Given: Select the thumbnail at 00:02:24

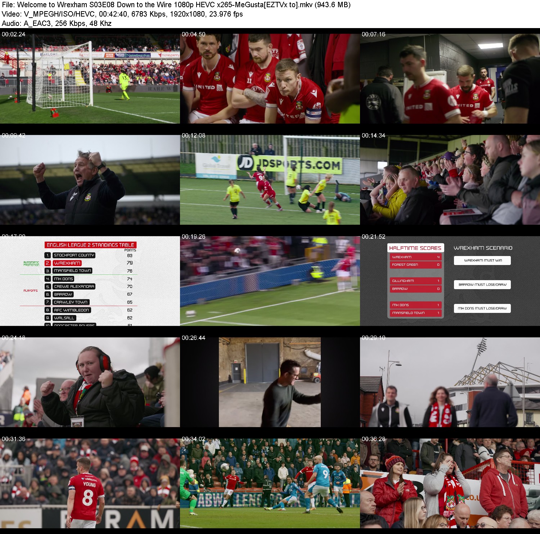Looking at the screenshot, I should point(90,78).
